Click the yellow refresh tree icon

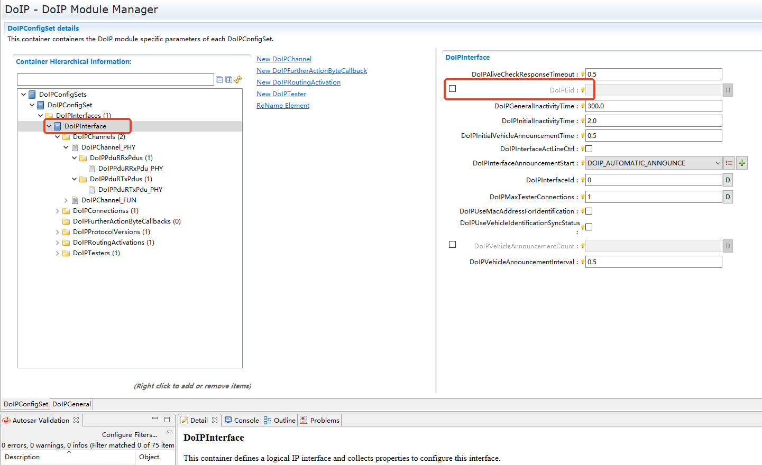pos(238,79)
